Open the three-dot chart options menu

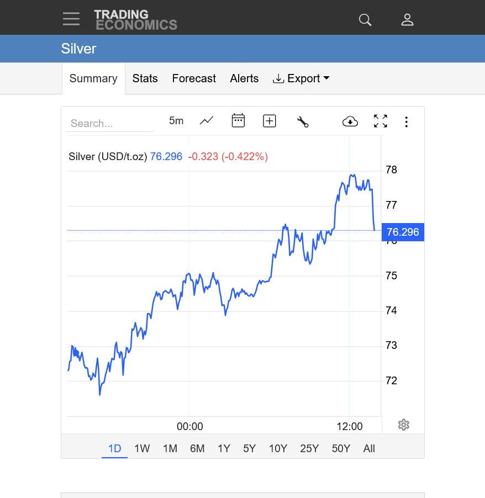pyautogui.click(x=407, y=122)
